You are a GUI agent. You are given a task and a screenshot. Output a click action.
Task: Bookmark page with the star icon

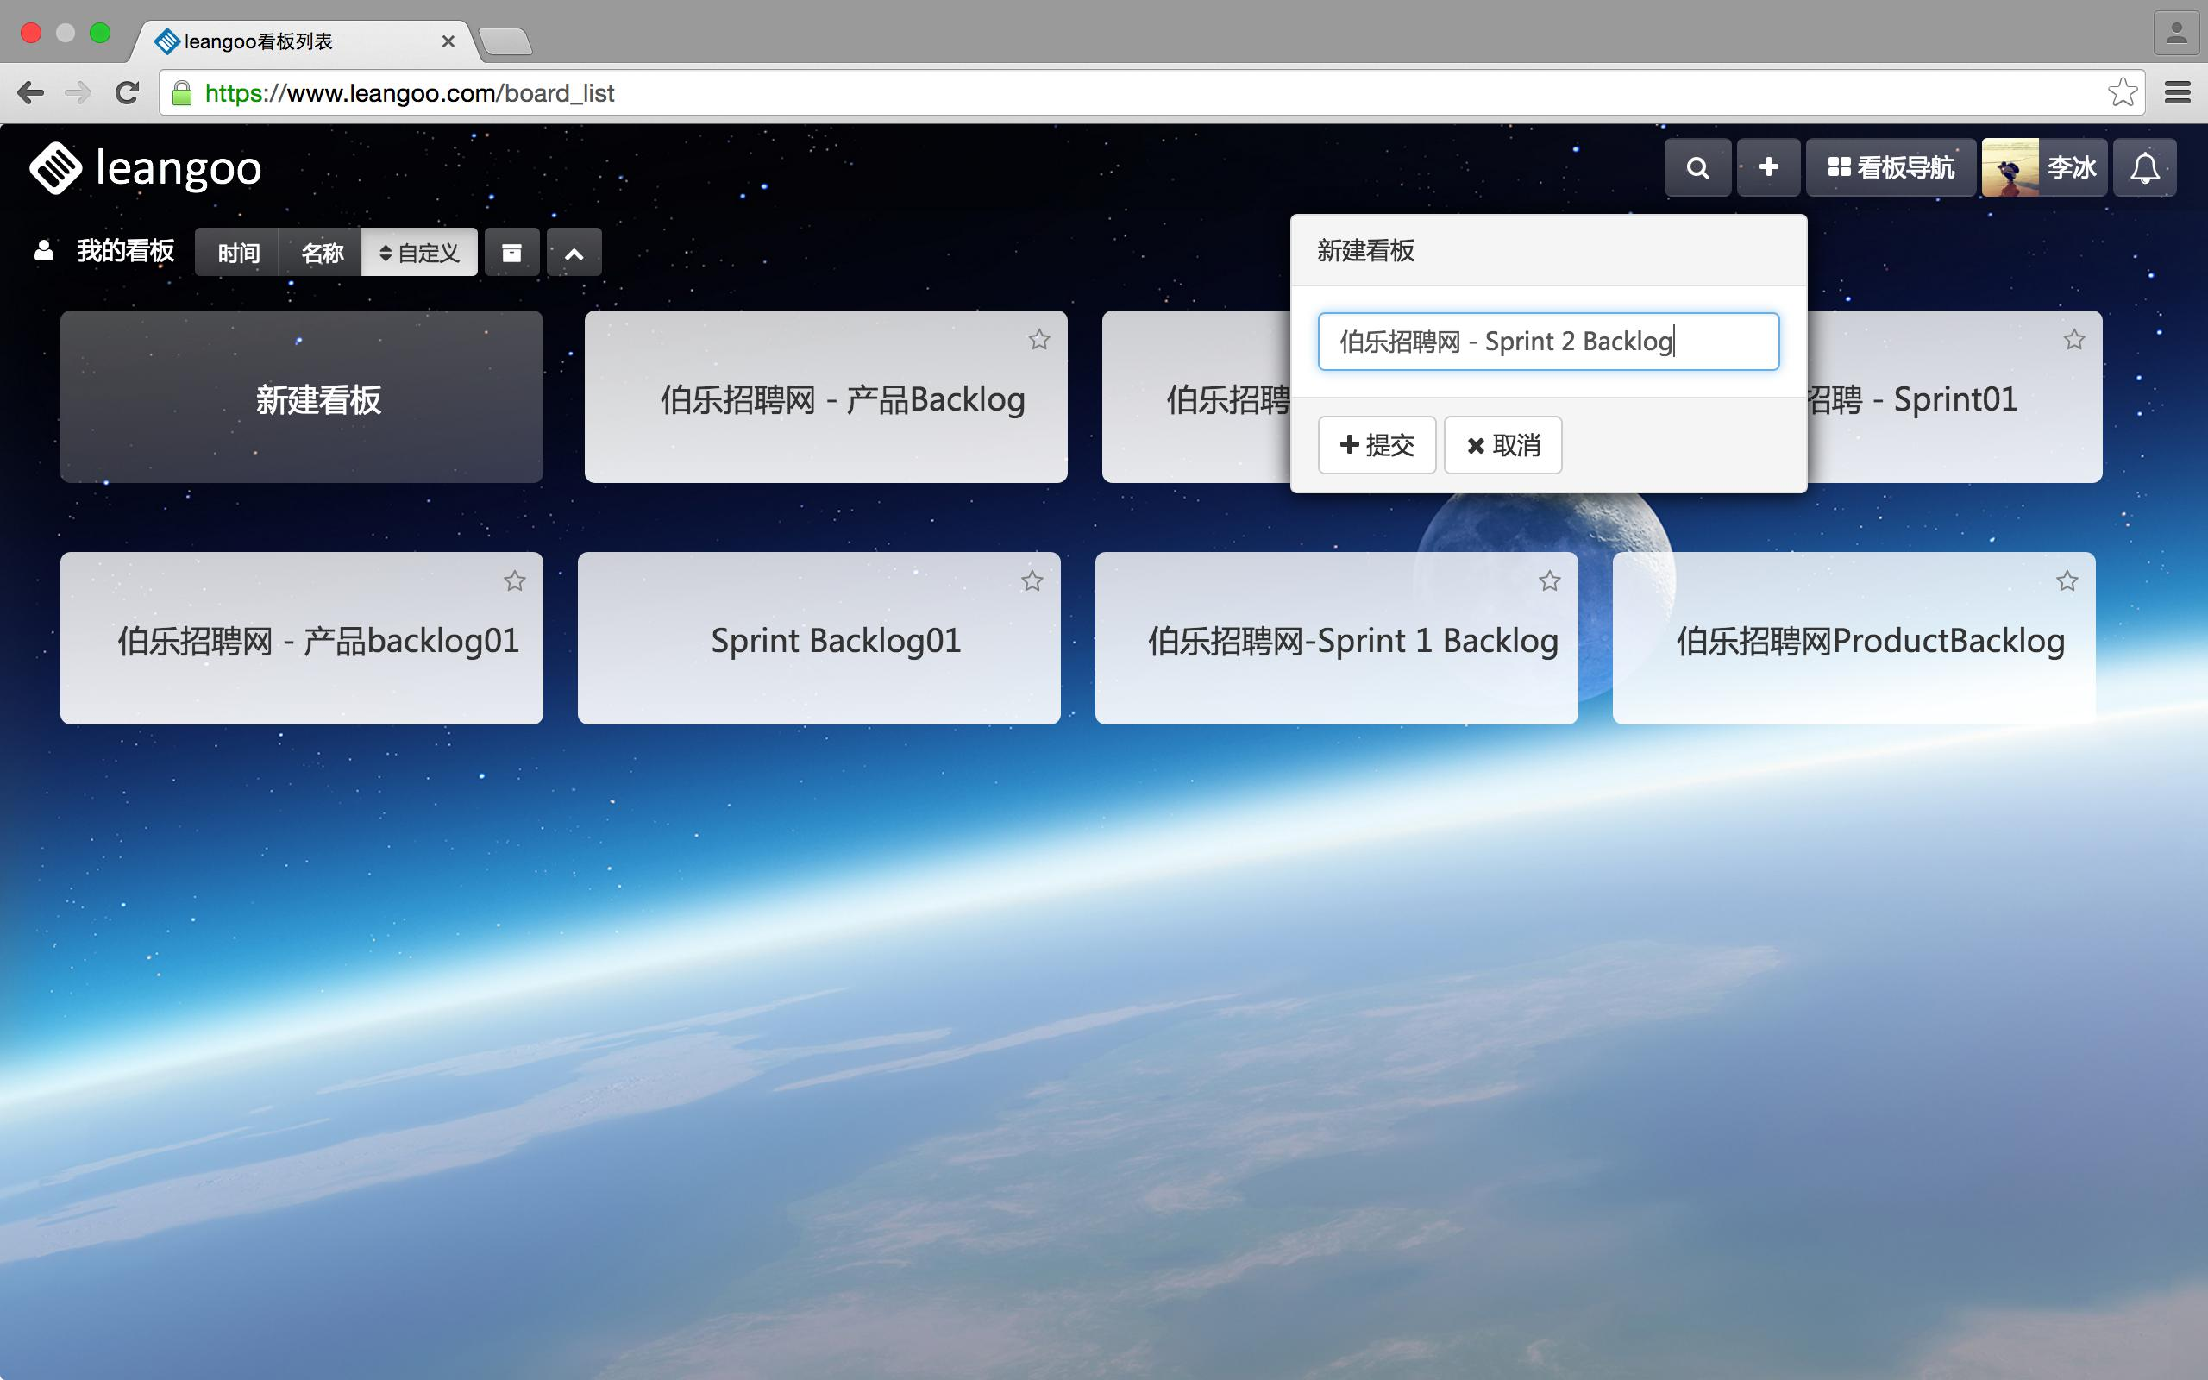coord(2123,93)
